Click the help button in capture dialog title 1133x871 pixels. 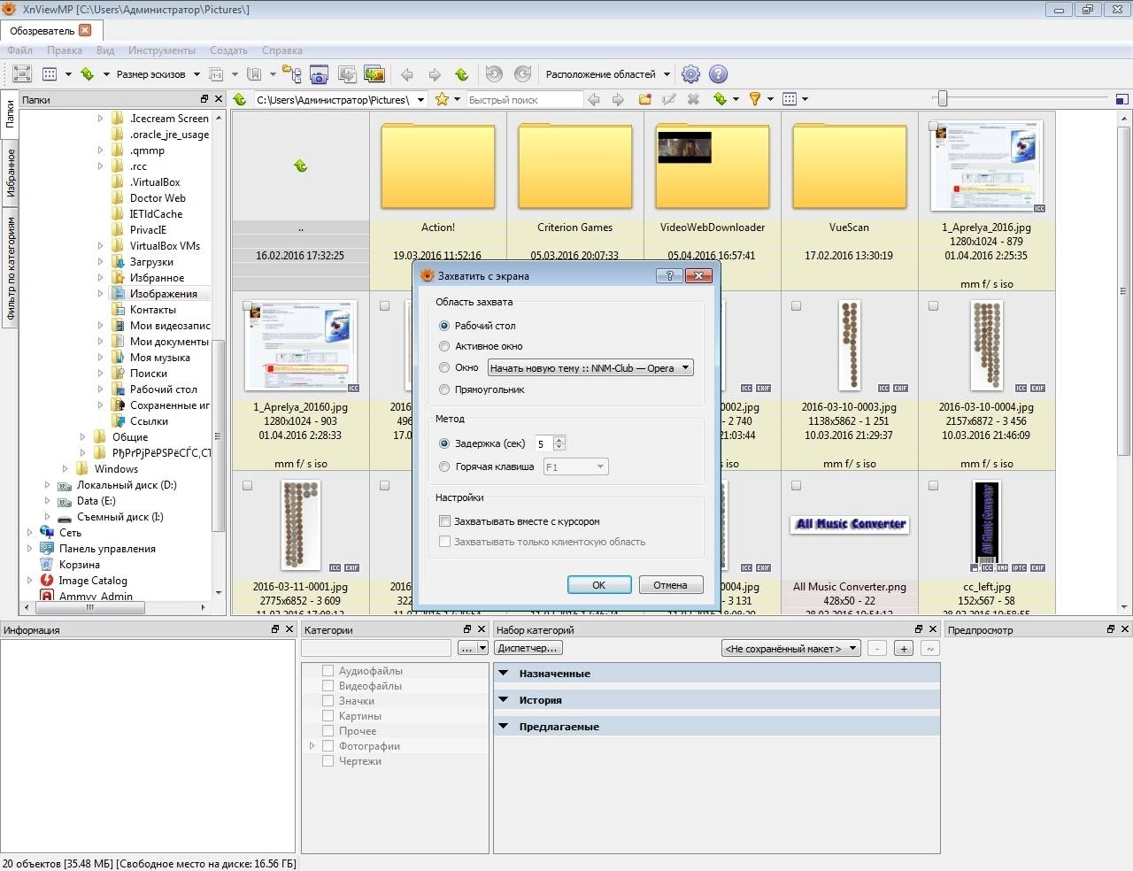669,275
